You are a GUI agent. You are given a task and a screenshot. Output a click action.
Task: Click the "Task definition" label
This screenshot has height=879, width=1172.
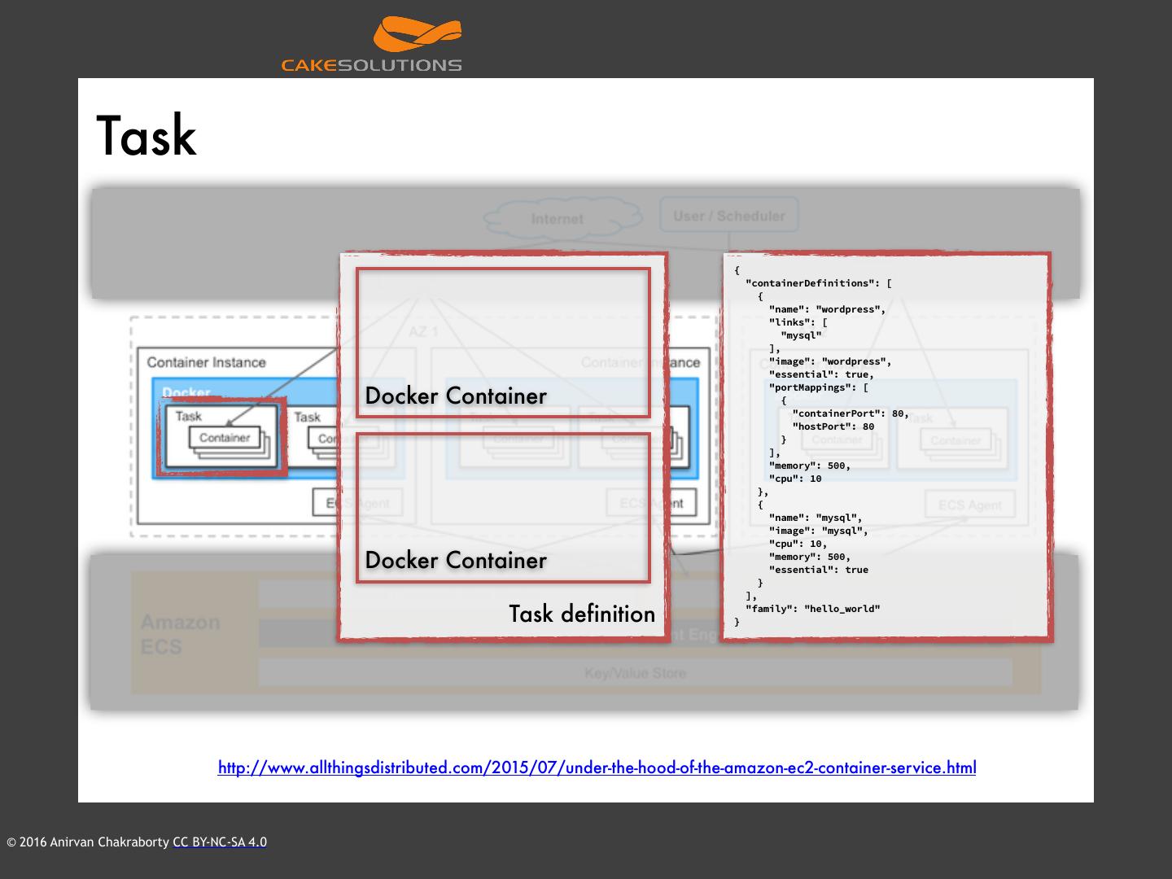pos(582,614)
